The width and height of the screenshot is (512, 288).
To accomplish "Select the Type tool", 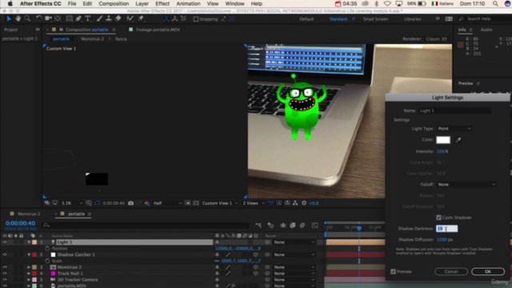I will click(x=88, y=18).
